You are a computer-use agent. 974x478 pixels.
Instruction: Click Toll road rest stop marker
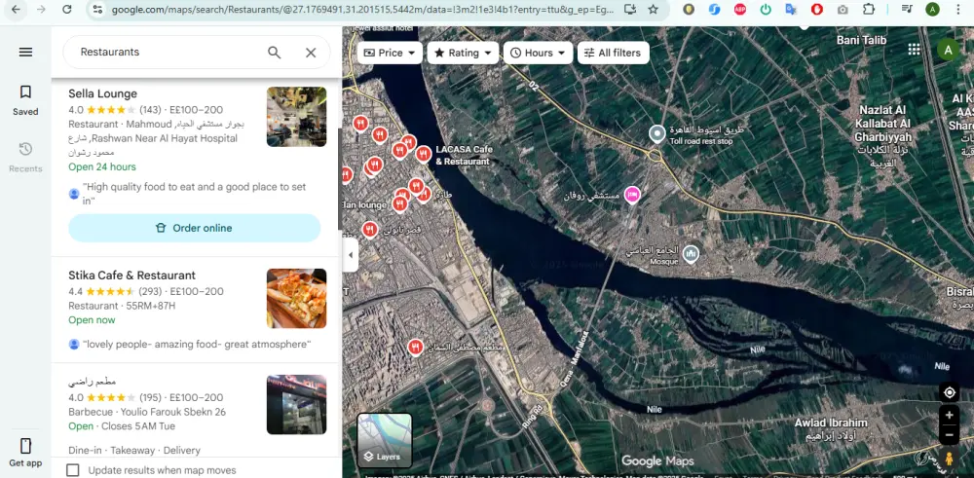pyautogui.click(x=656, y=133)
